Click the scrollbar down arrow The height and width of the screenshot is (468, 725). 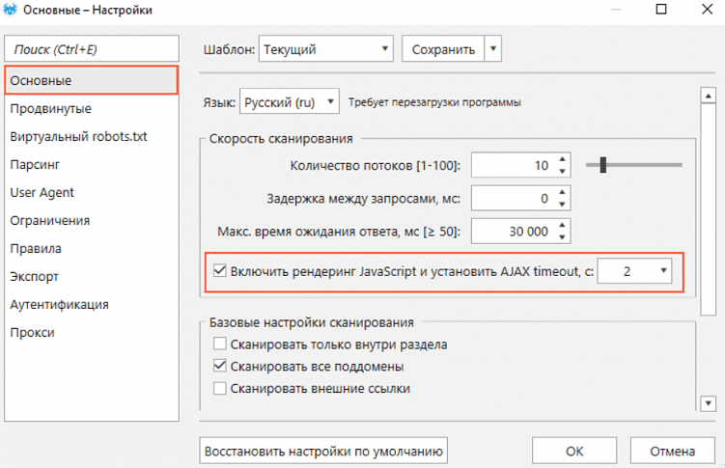tap(708, 402)
